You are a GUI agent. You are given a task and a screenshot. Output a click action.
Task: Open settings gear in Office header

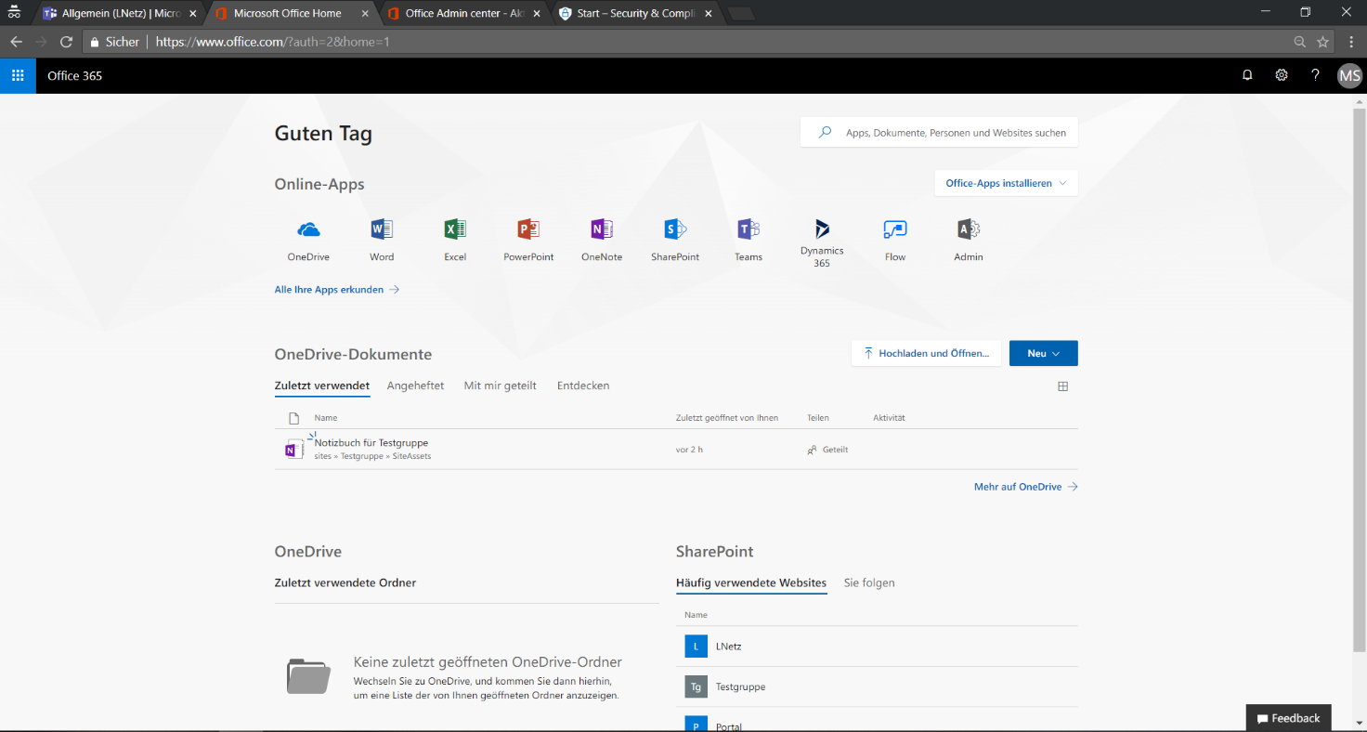point(1282,75)
